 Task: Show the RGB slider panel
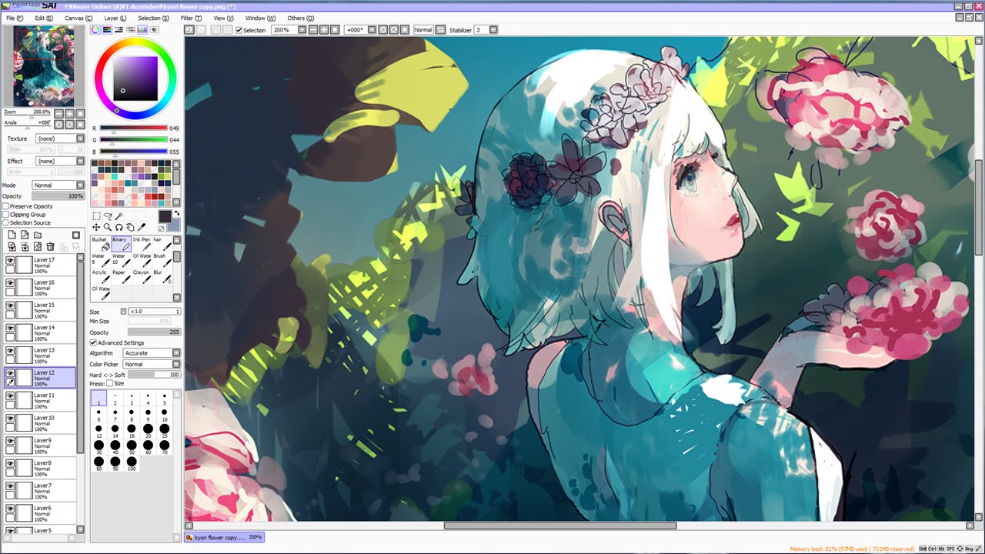107,30
